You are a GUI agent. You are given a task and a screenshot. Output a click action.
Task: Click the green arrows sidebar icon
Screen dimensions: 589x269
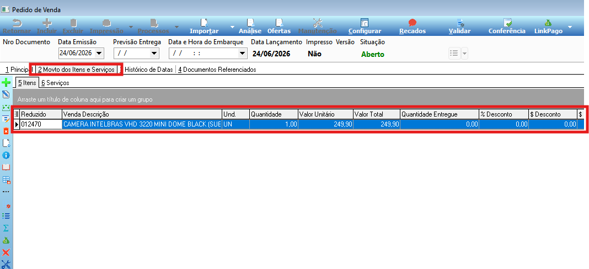(x=6, y=107)
